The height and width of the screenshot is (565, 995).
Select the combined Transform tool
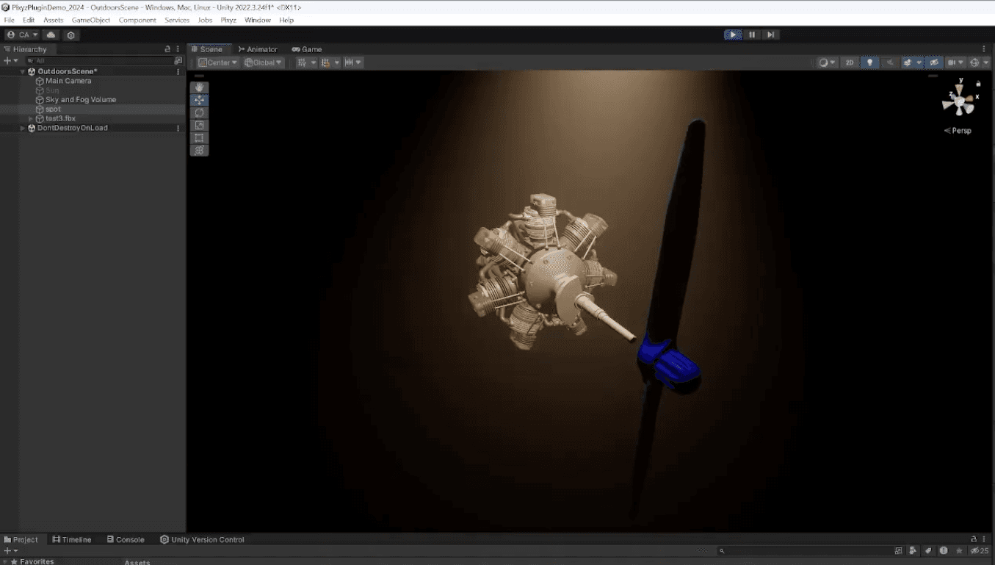[199, 150]
